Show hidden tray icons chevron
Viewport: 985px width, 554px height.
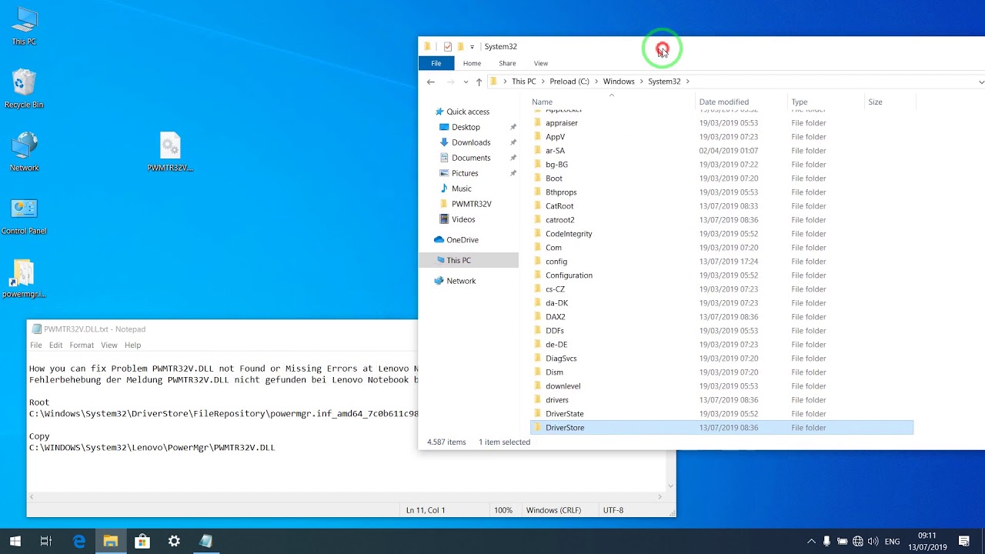click(811, 542)
